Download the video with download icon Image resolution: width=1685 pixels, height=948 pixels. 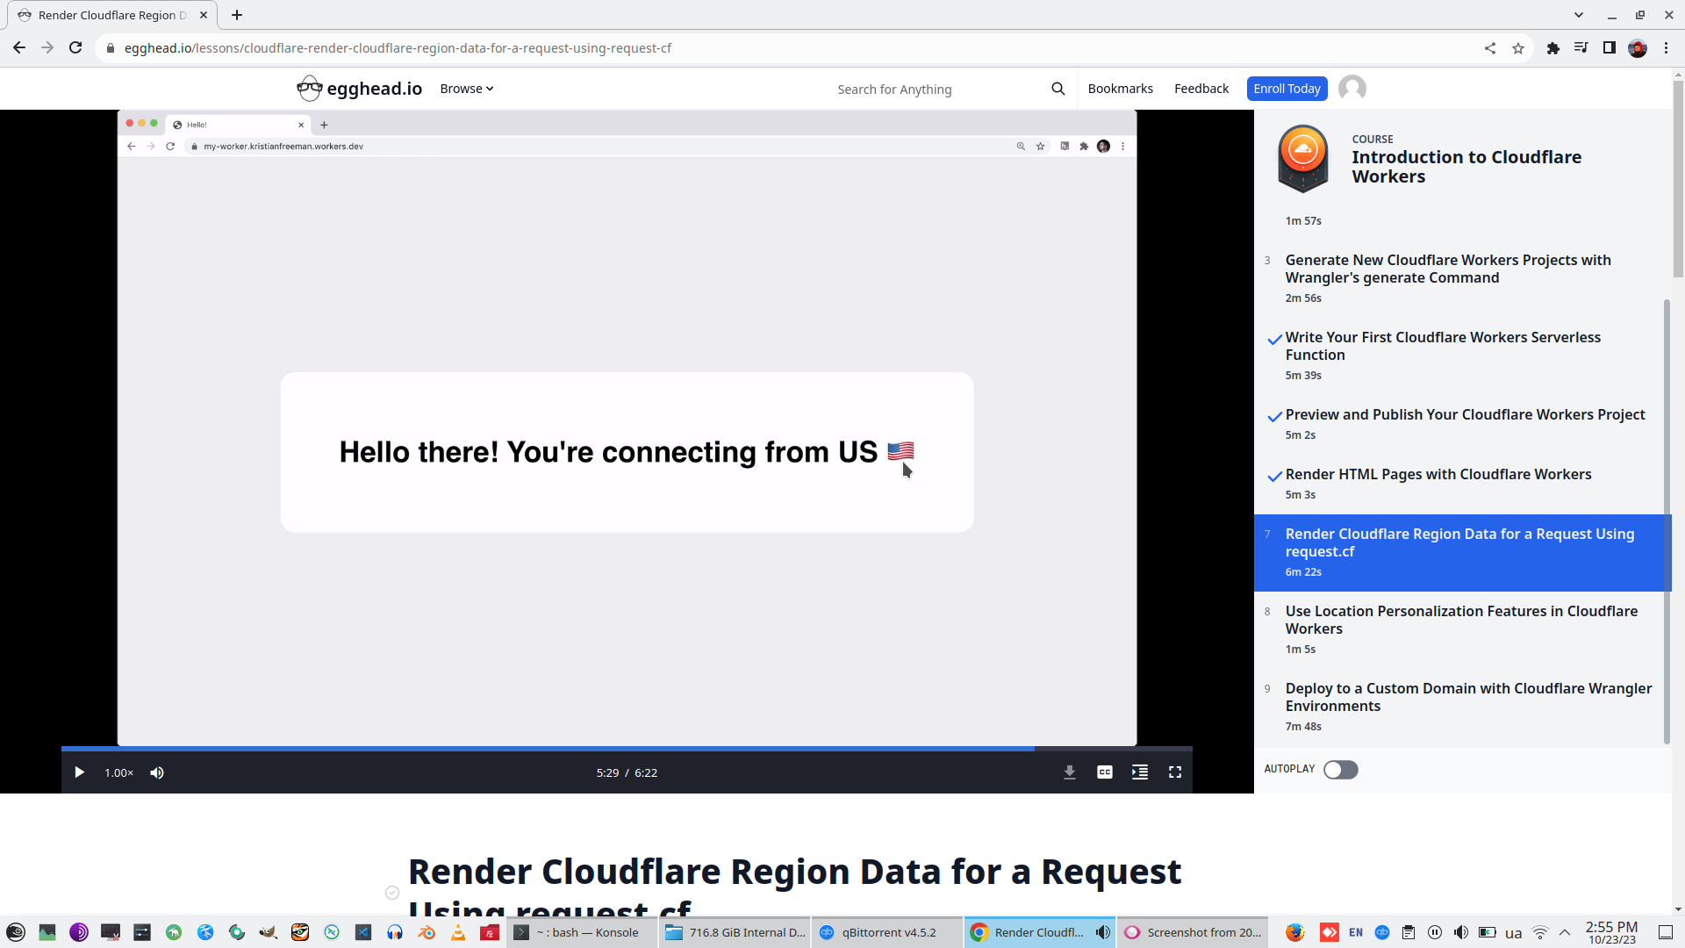[1070, 772]
